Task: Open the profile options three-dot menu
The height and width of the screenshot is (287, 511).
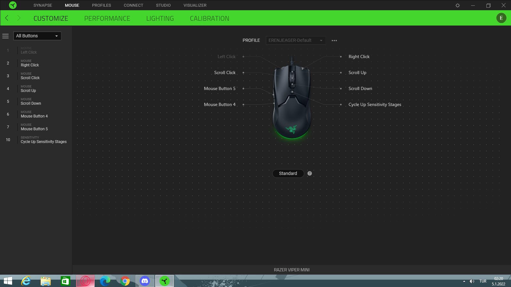Action: point(334,41)
